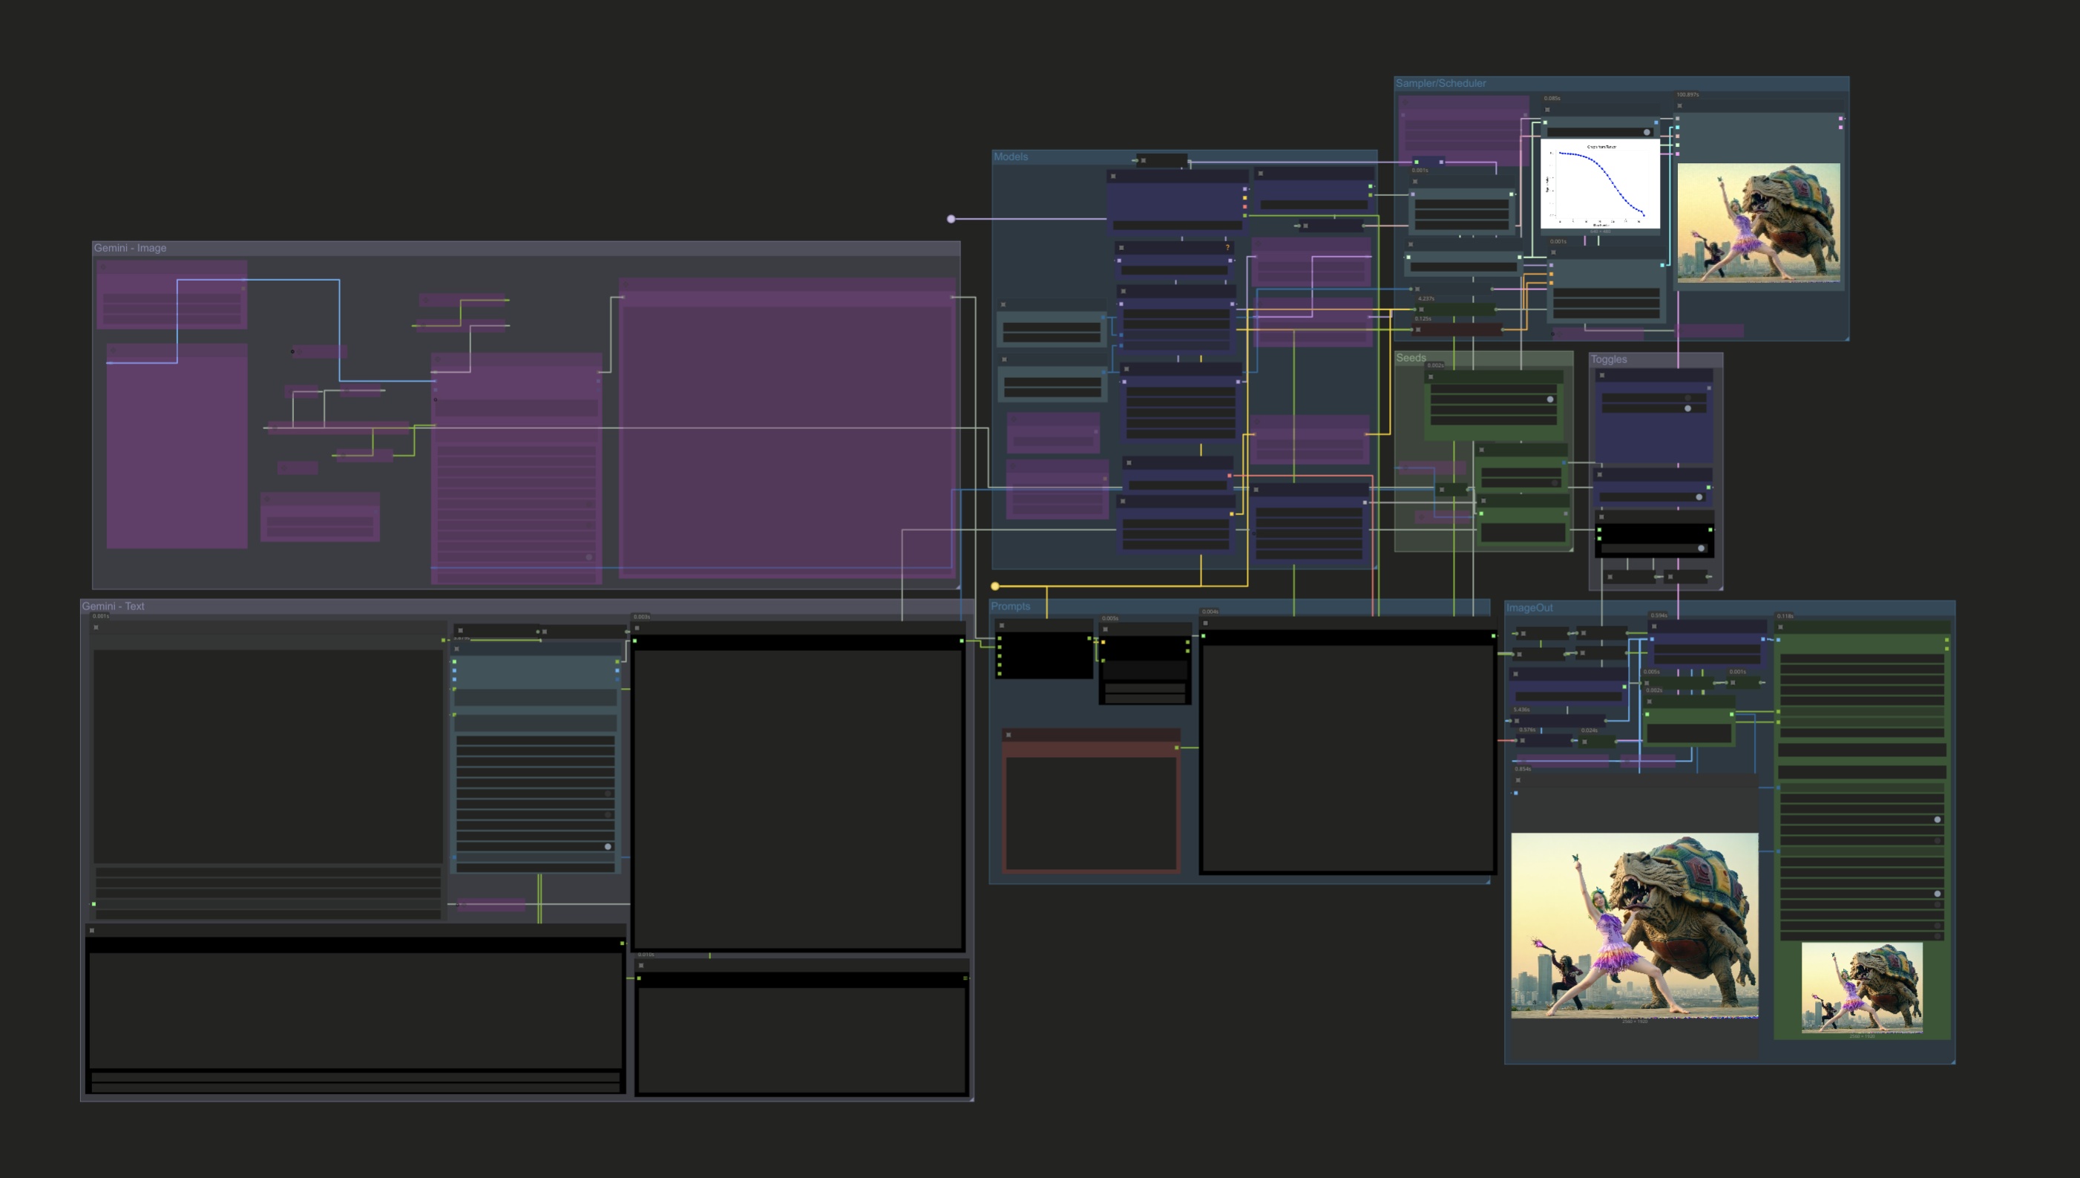Select the Models group title
2080x1178 pixels.
pos(1011,157)
